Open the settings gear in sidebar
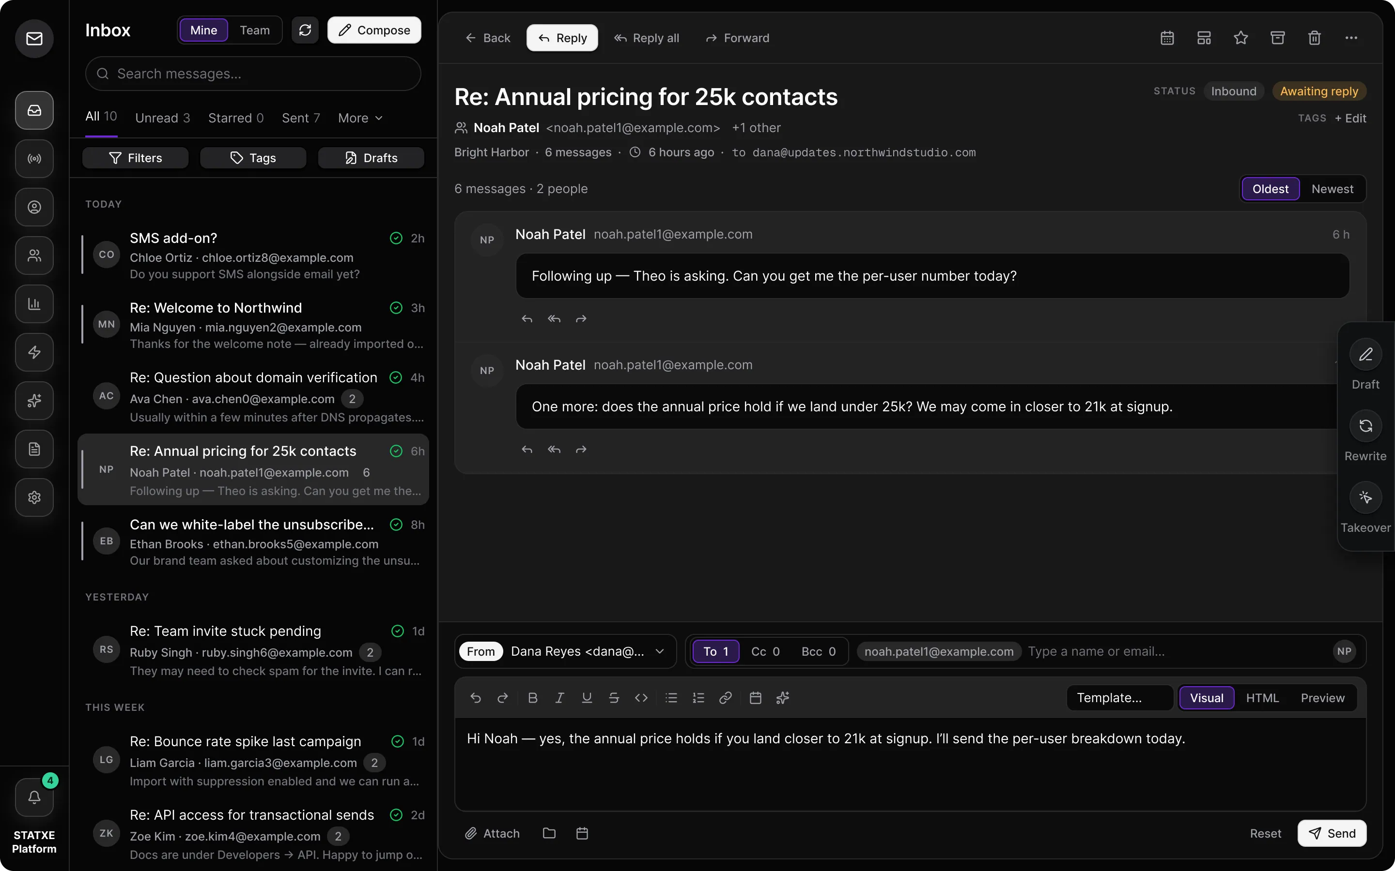This screenshot has width=1395, height=871. pyautogui.click(x=34, y=497)
